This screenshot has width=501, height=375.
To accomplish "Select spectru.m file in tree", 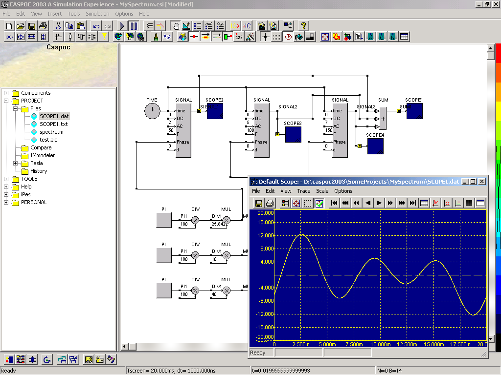I will click(51, 132).
